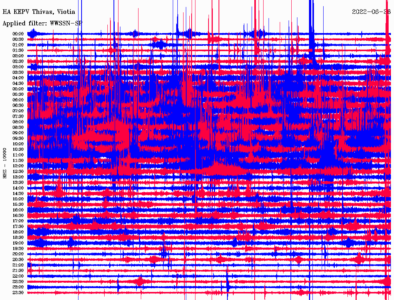394x300 pixels.
Task: Click the '14:30' time label
Action: (x=18, y=193)
